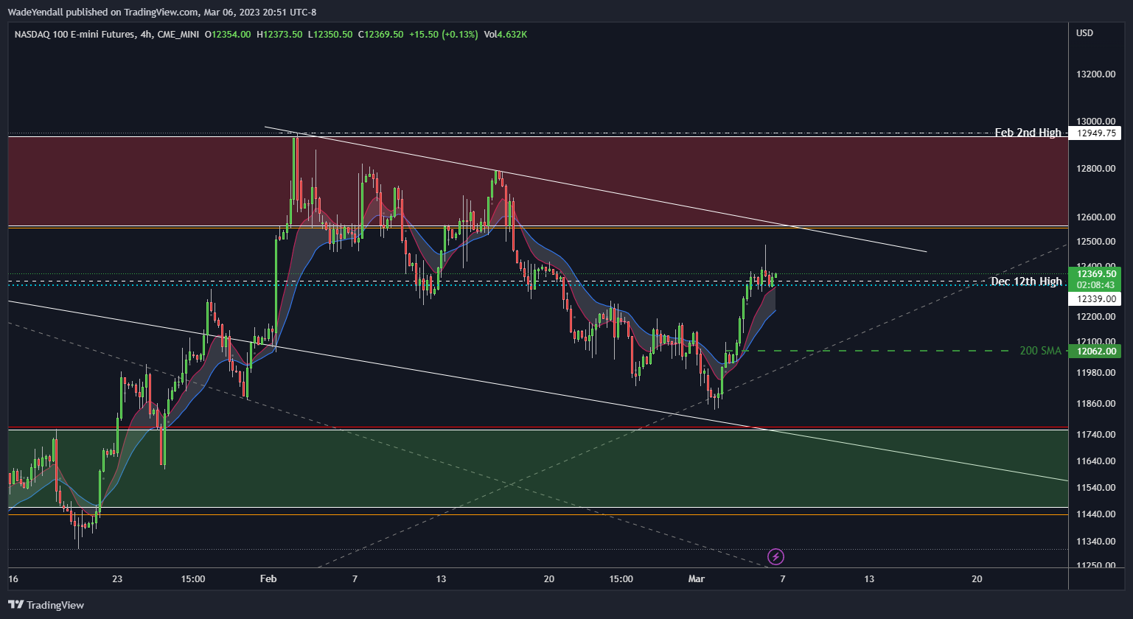Click the red resistance zone rectangle
Image resolution: width=1133 pixels, height=619 pixels.
(x=538, y=181)
